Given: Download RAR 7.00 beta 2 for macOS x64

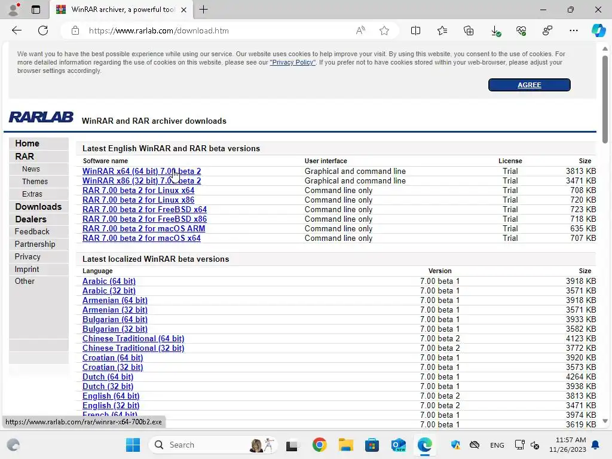Looking at the screenshot, I should click(x=141, y=238).
